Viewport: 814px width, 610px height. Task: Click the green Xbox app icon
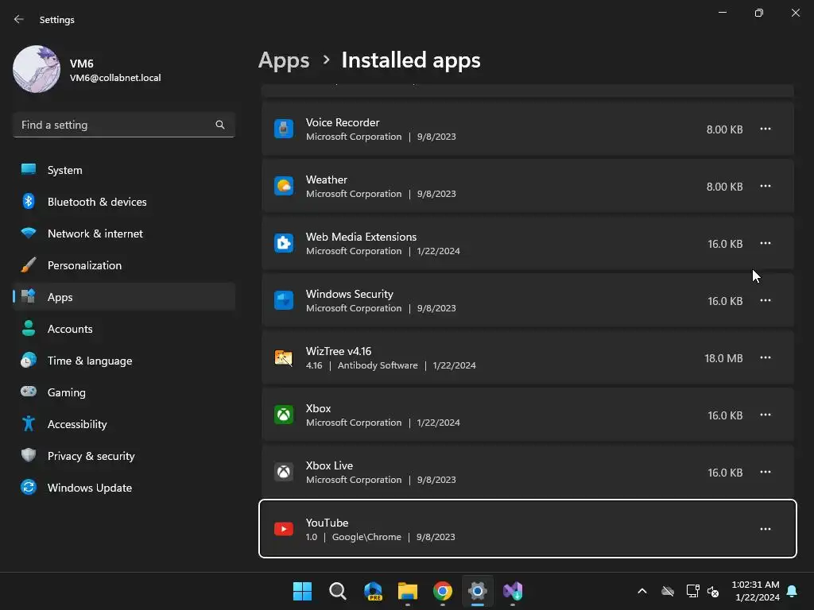pyautogui.click(x=284, y=415)
